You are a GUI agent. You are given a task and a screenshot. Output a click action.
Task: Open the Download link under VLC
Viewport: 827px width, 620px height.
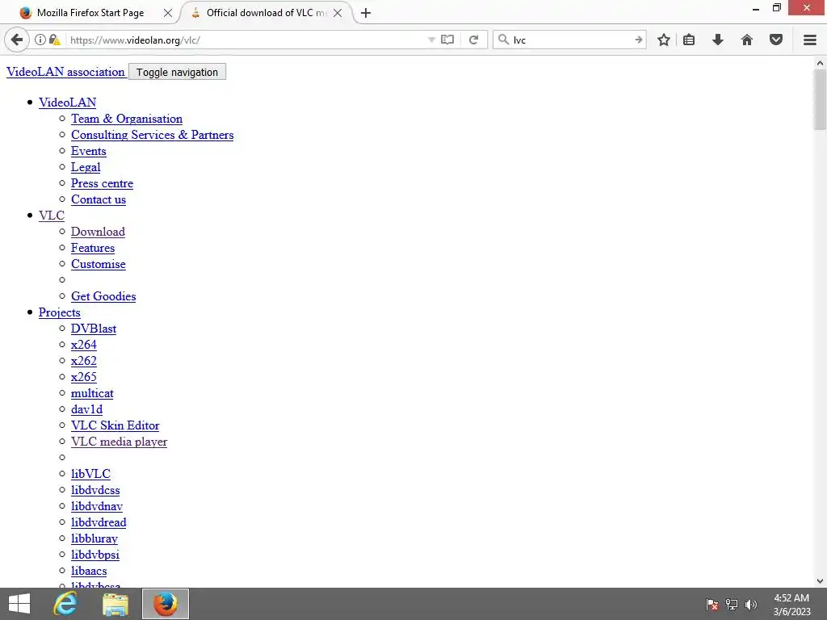pos(98,232)
